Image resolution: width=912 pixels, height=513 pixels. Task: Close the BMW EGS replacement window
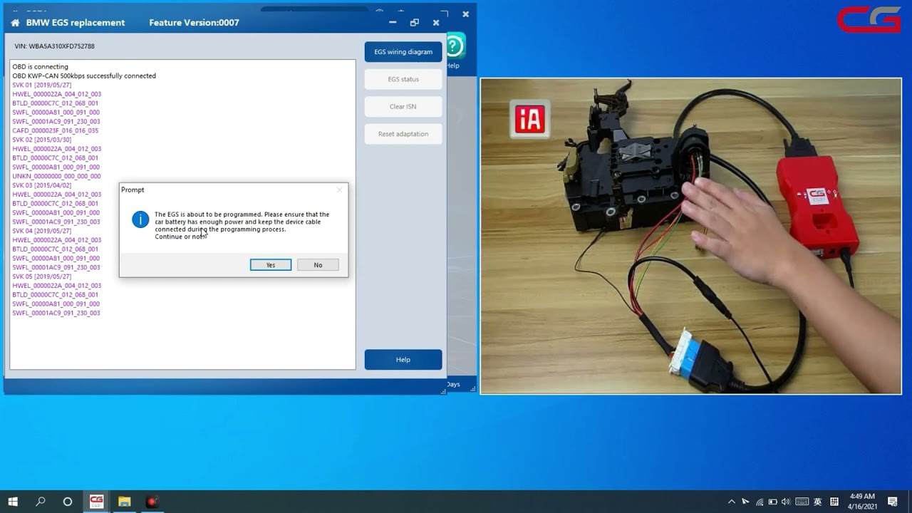(436, 23)
